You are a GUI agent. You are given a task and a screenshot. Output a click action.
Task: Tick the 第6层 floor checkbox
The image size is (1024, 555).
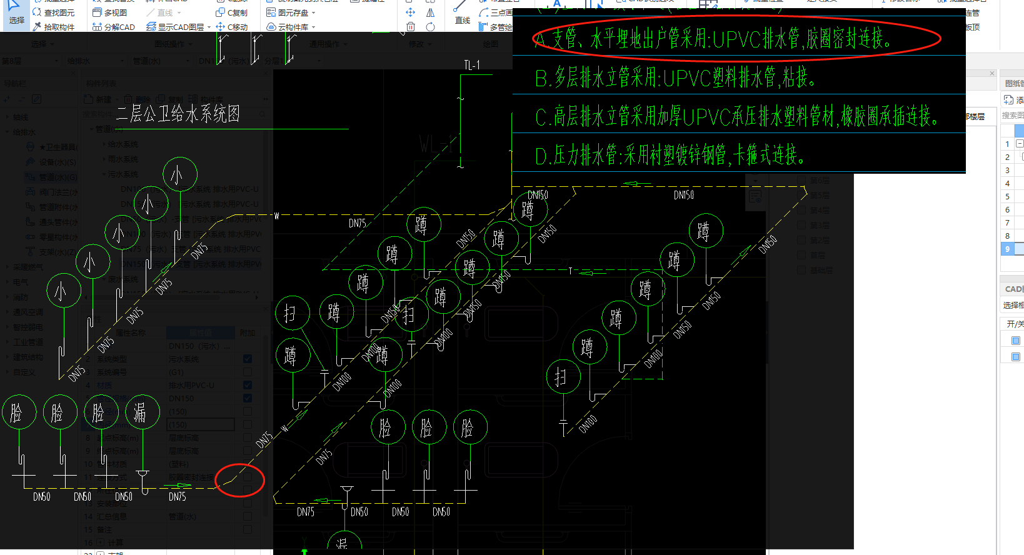(802, 181)
